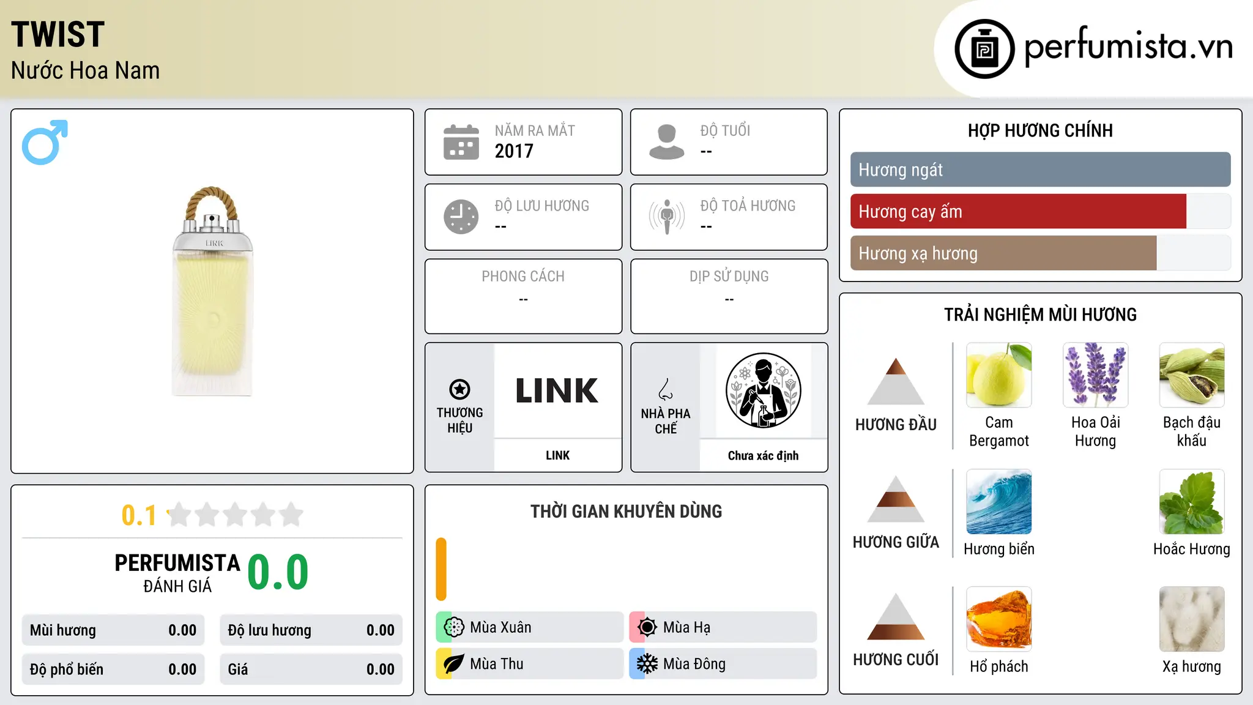Click the clock icon for Độ Lưu Hương
This screenshot has height=705, width=1253.
(461, 217)
